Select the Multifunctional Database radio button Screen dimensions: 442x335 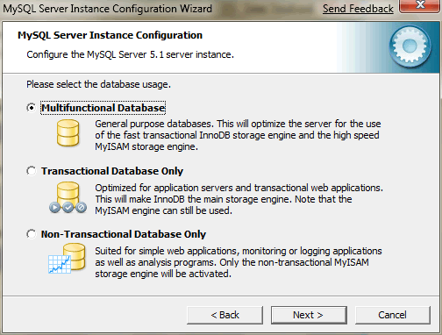pos(31,108)
